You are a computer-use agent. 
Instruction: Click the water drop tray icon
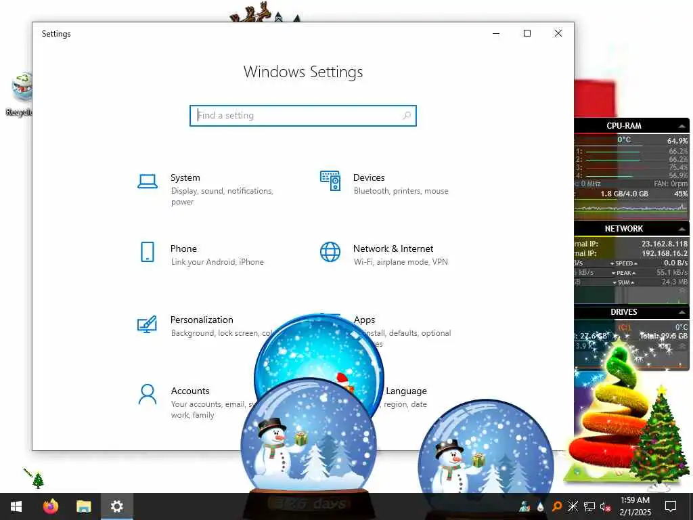[x=540, y=506]
